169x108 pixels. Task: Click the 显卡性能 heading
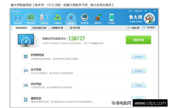(x=36, y=69)
